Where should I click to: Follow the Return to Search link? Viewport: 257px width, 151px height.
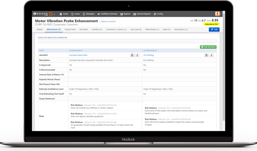[x=108, y=21]
